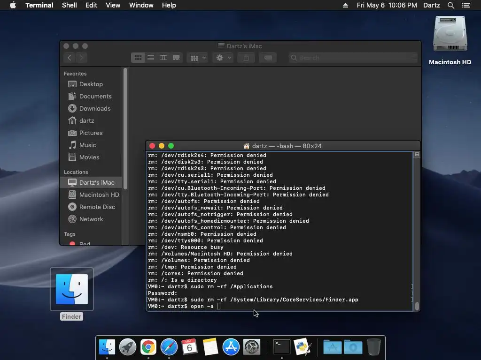481x360 pixels.
Task: Open the Edit menu
Action: 91,5
